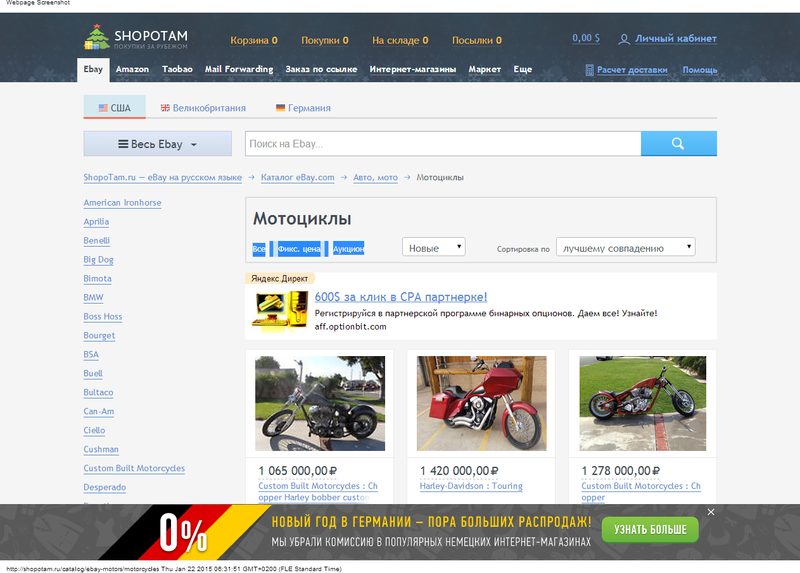Open the BMW brand
This screenshot has height=573, width=800.
pos(93,298)
